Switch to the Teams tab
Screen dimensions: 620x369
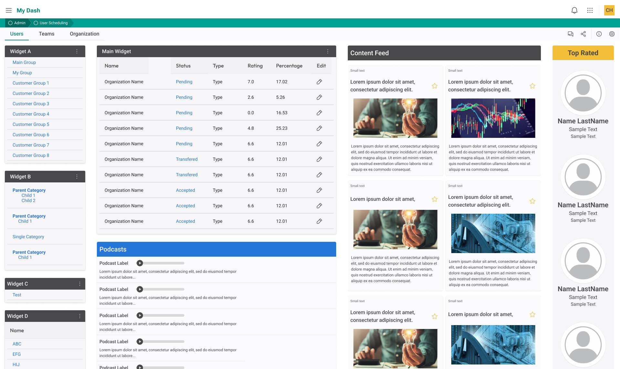coord(46,34)
